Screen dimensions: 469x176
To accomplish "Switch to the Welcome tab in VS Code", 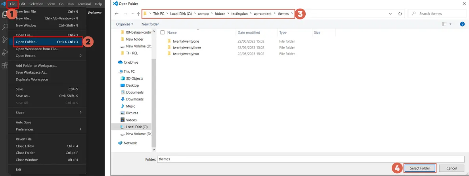I will pos(94,13).
